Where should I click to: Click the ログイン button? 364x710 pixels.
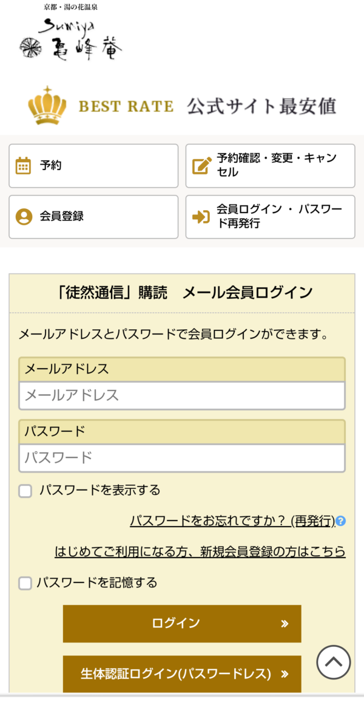click(x=182, y=624)
